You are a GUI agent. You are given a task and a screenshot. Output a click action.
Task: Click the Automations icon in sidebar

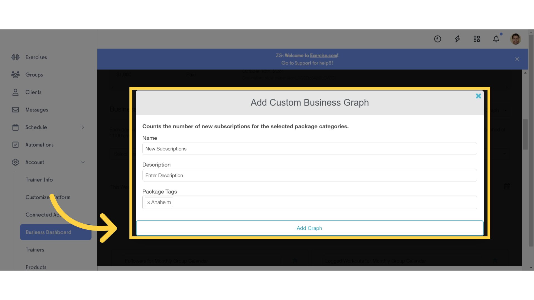[15, 144]
